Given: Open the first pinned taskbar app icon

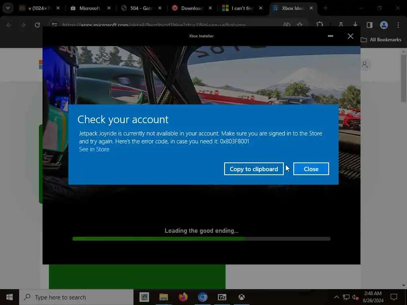Looking at the screenshot, I should 144,297.
